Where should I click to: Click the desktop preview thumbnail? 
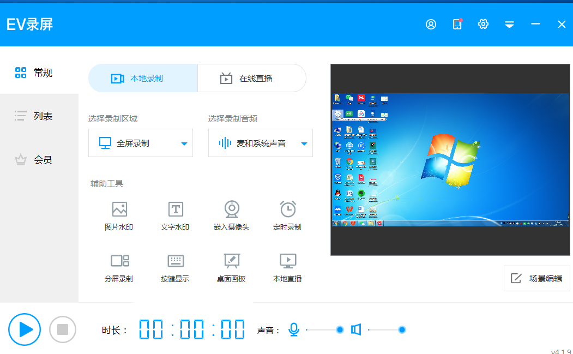click(450, 160)
